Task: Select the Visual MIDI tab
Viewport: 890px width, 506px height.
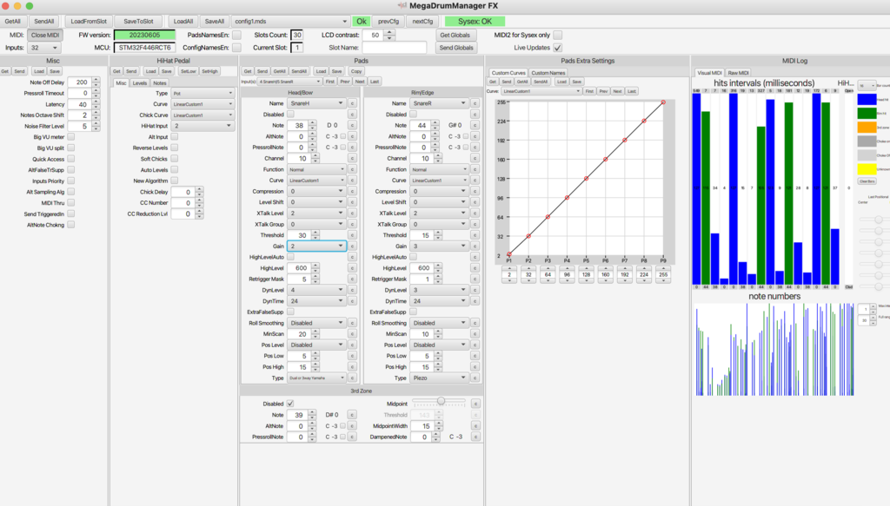Action: [x=709, y=73]
